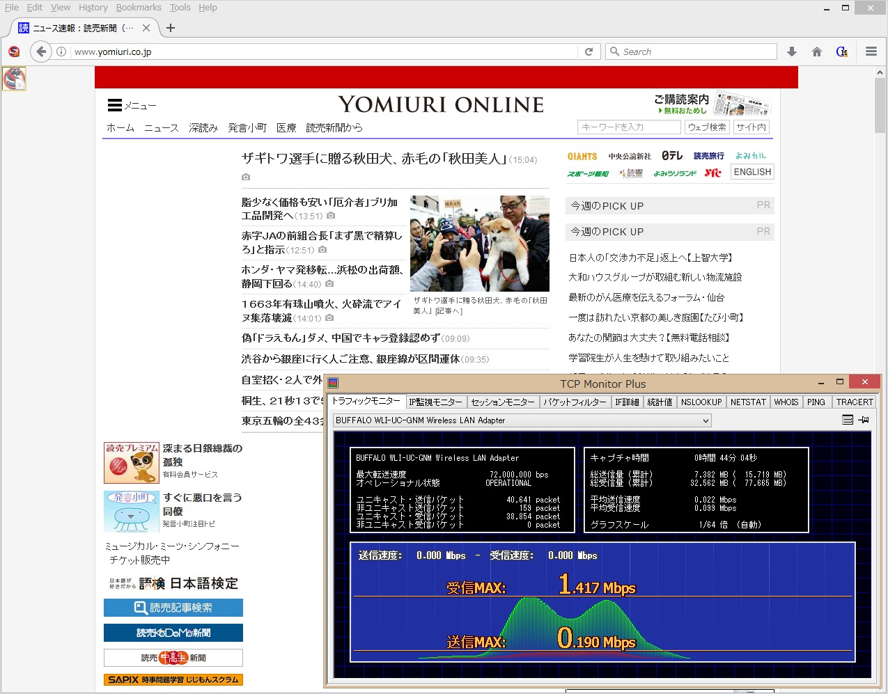Open the Firefox hamburger menu
Screen dimensions: 888x694
tap(871, 52)
